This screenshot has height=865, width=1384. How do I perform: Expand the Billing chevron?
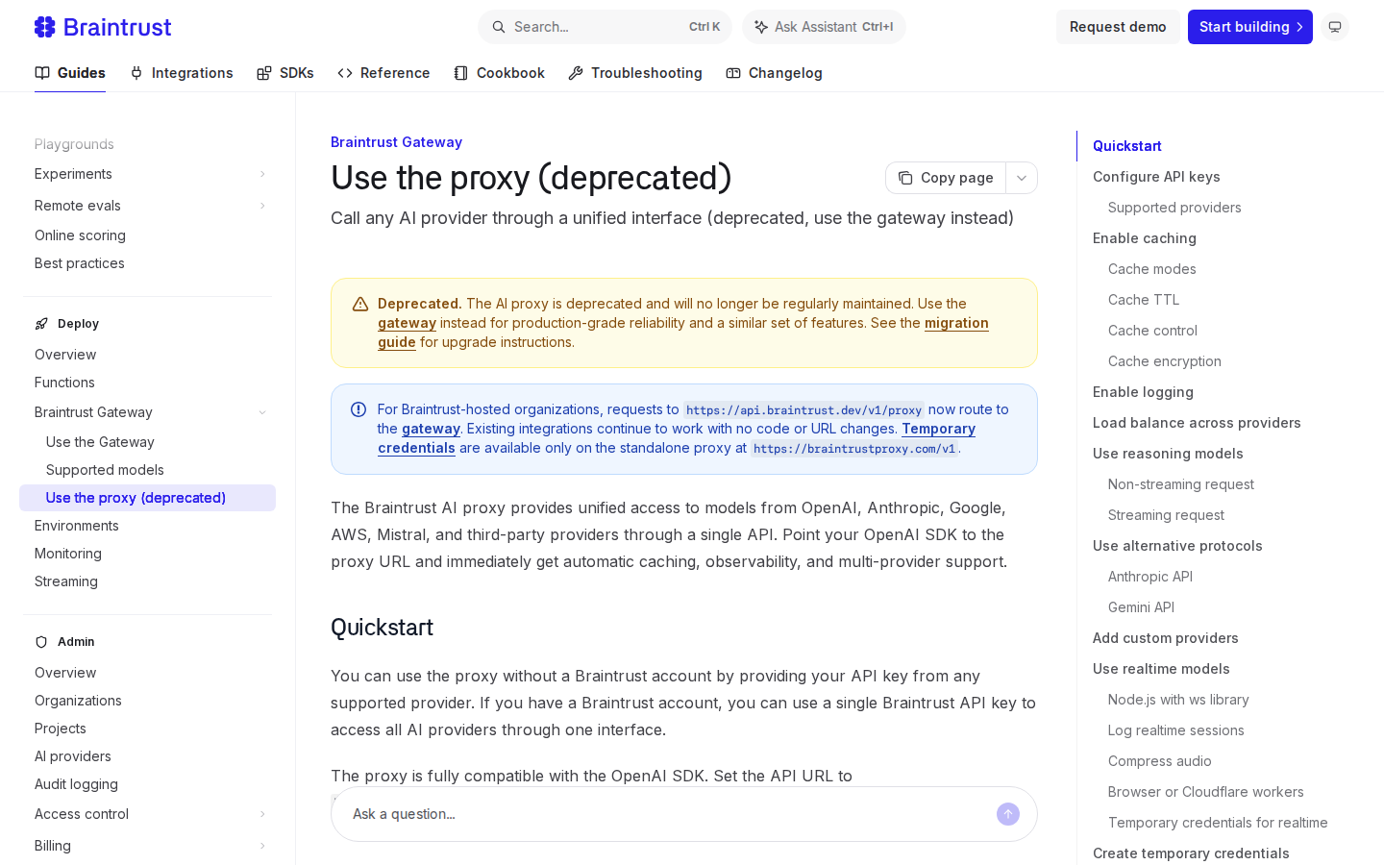pyautogui.click(x=262, y=846)
